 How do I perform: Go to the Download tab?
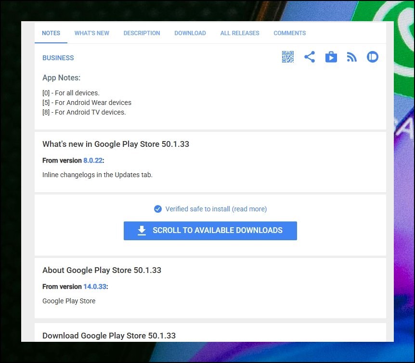coord(190,33)
